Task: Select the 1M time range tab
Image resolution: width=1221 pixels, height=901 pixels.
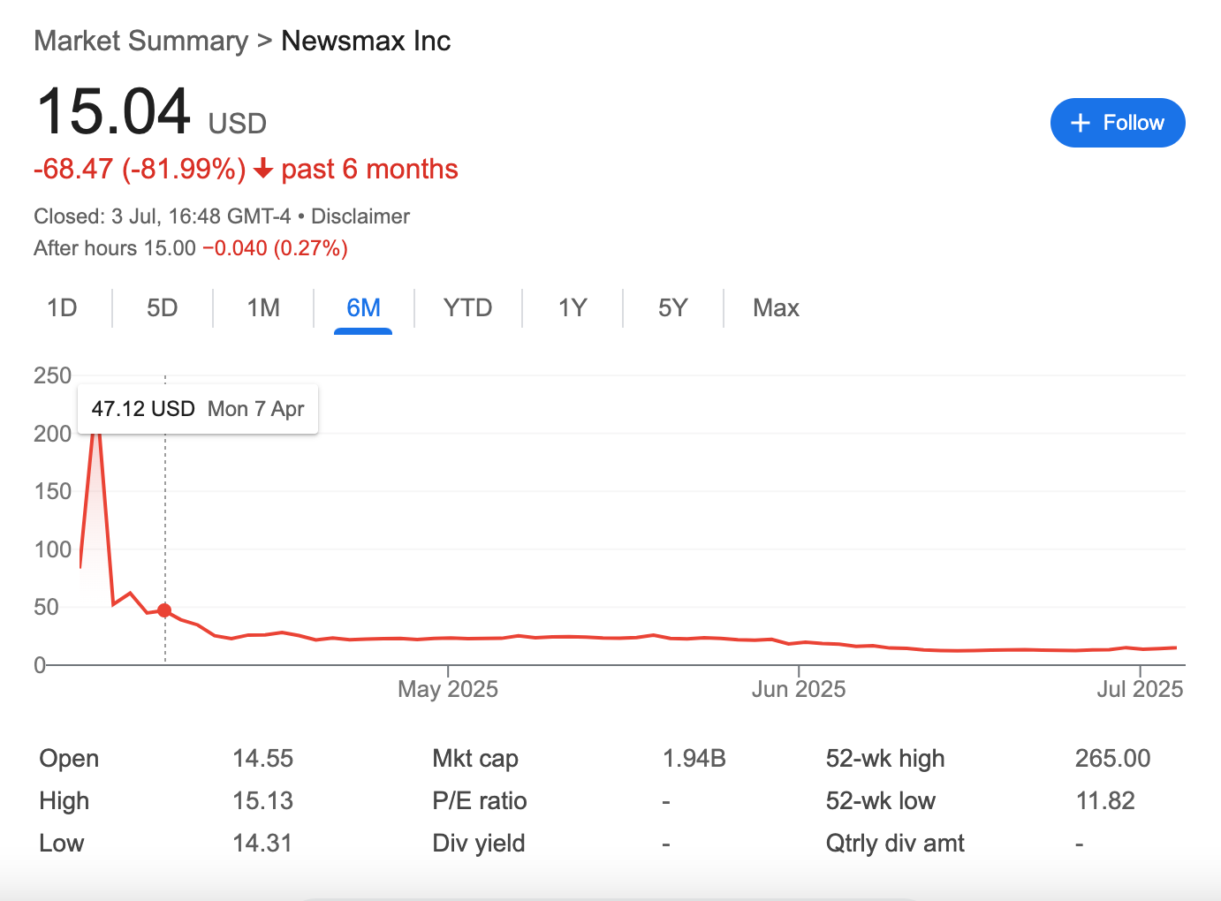Action: click(x=263, y=307)
